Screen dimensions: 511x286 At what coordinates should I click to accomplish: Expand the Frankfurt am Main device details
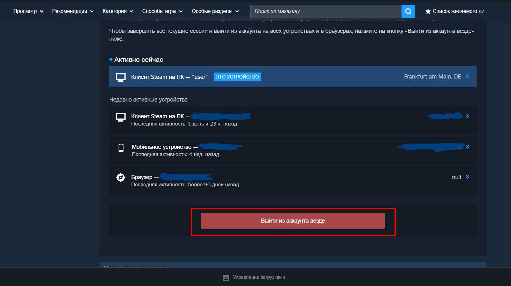[x=467, y=77]
